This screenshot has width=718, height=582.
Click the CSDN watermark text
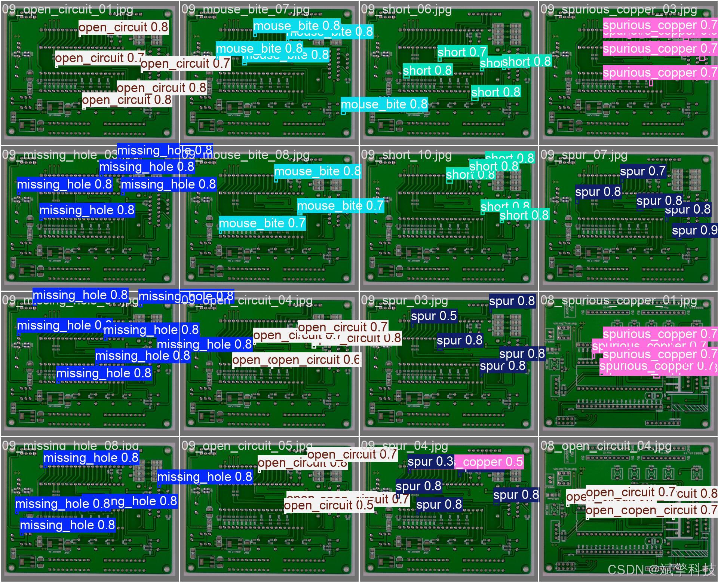tap(661, 570)
